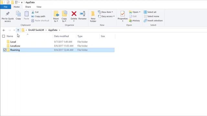Go up one folder level

[18, 30]
